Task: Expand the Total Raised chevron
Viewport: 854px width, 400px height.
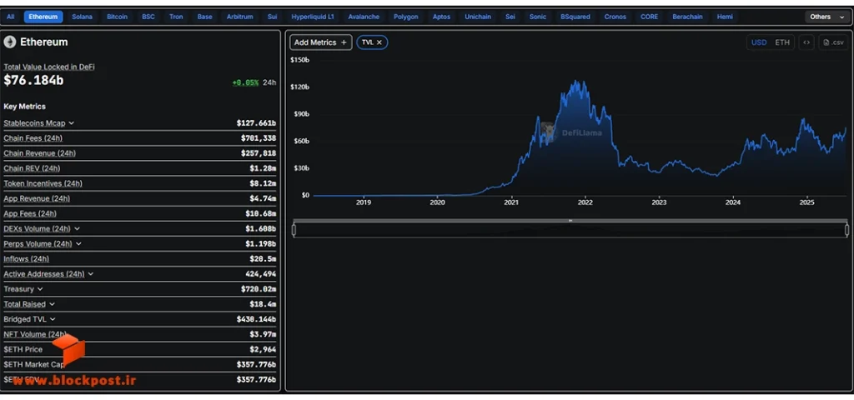Action: coord(52,304)
